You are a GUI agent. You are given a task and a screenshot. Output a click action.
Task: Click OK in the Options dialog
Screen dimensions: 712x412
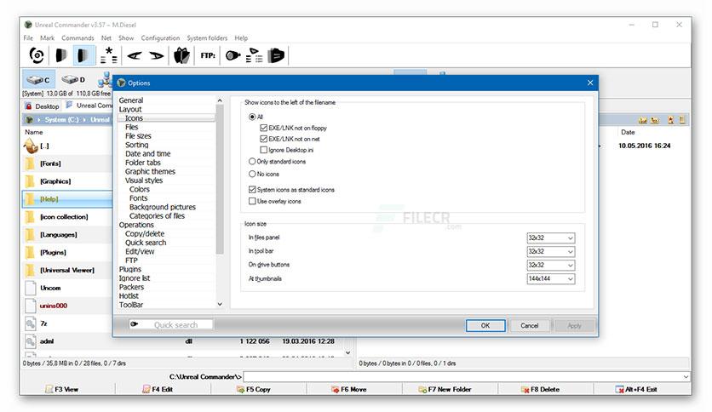click(485, 325)
